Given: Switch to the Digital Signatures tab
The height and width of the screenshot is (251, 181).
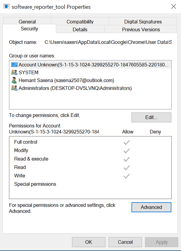Looking at the screenshot, I should point(143,21).
